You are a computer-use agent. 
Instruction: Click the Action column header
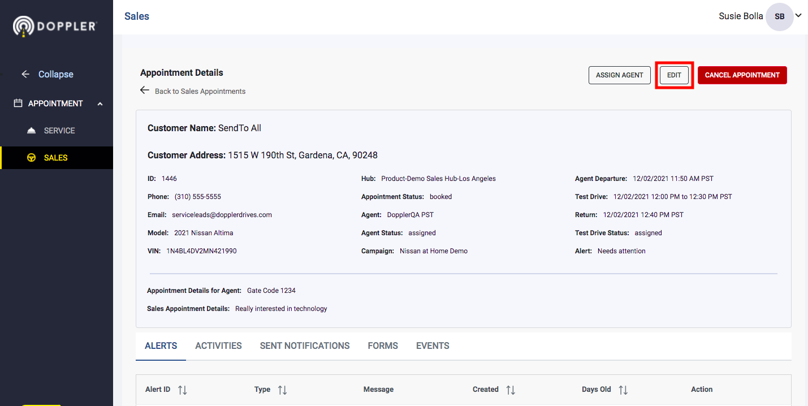pyautogui.click(x=702, y=390)
